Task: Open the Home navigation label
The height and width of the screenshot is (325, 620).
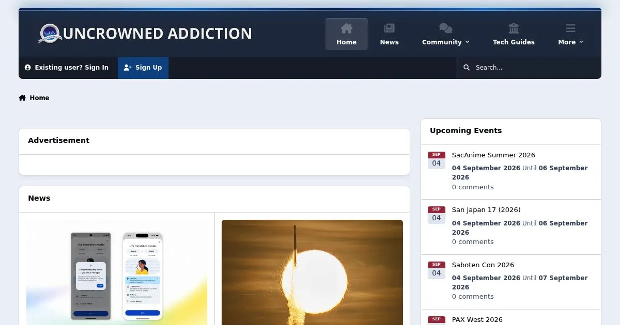Action: click(346, 42)
